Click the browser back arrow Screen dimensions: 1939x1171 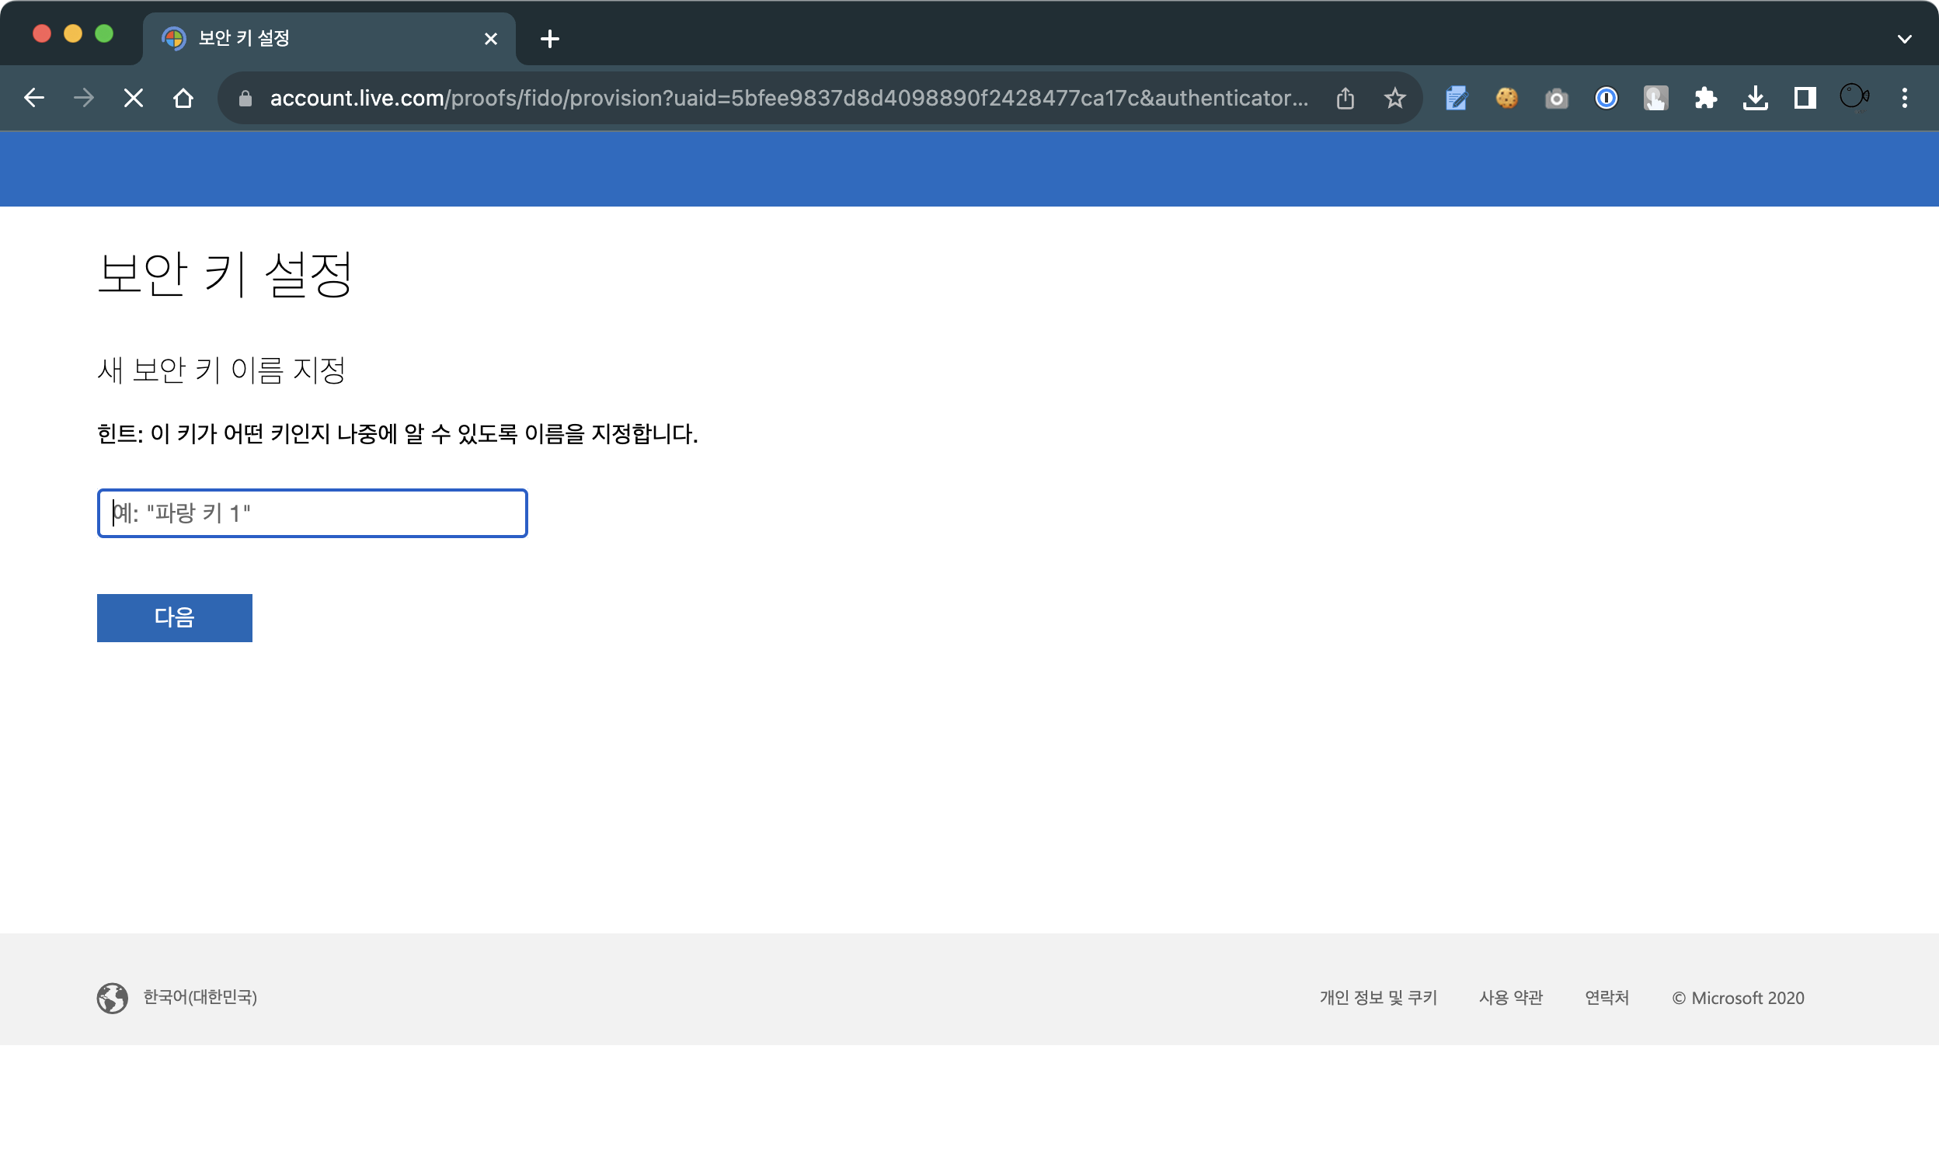coord(34,98)
